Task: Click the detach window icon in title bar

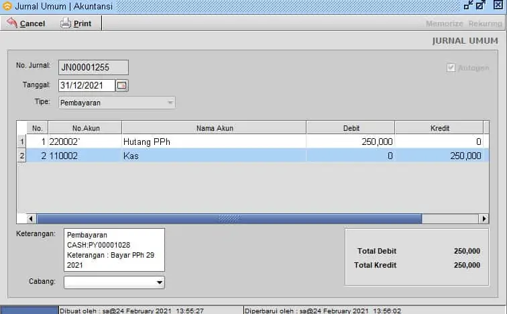Action: [480, 5]
